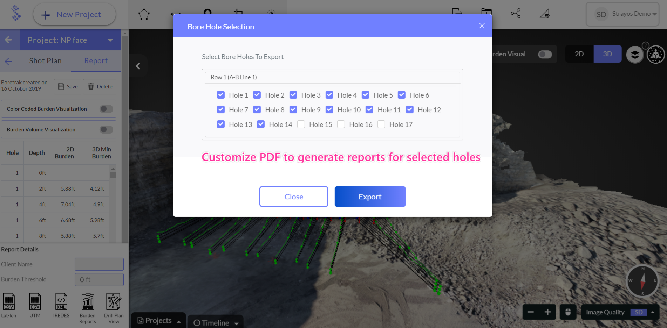The image size is (667, 328).
Task: Open the layers stack icon
Action: [635, 55]
